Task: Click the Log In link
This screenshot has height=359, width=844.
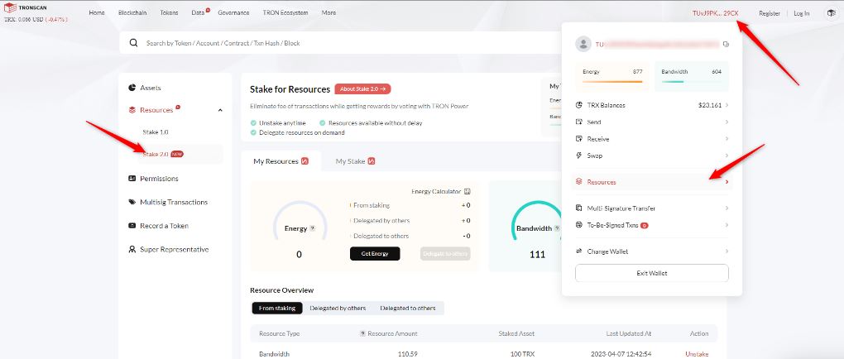Action: click(802, 13)
